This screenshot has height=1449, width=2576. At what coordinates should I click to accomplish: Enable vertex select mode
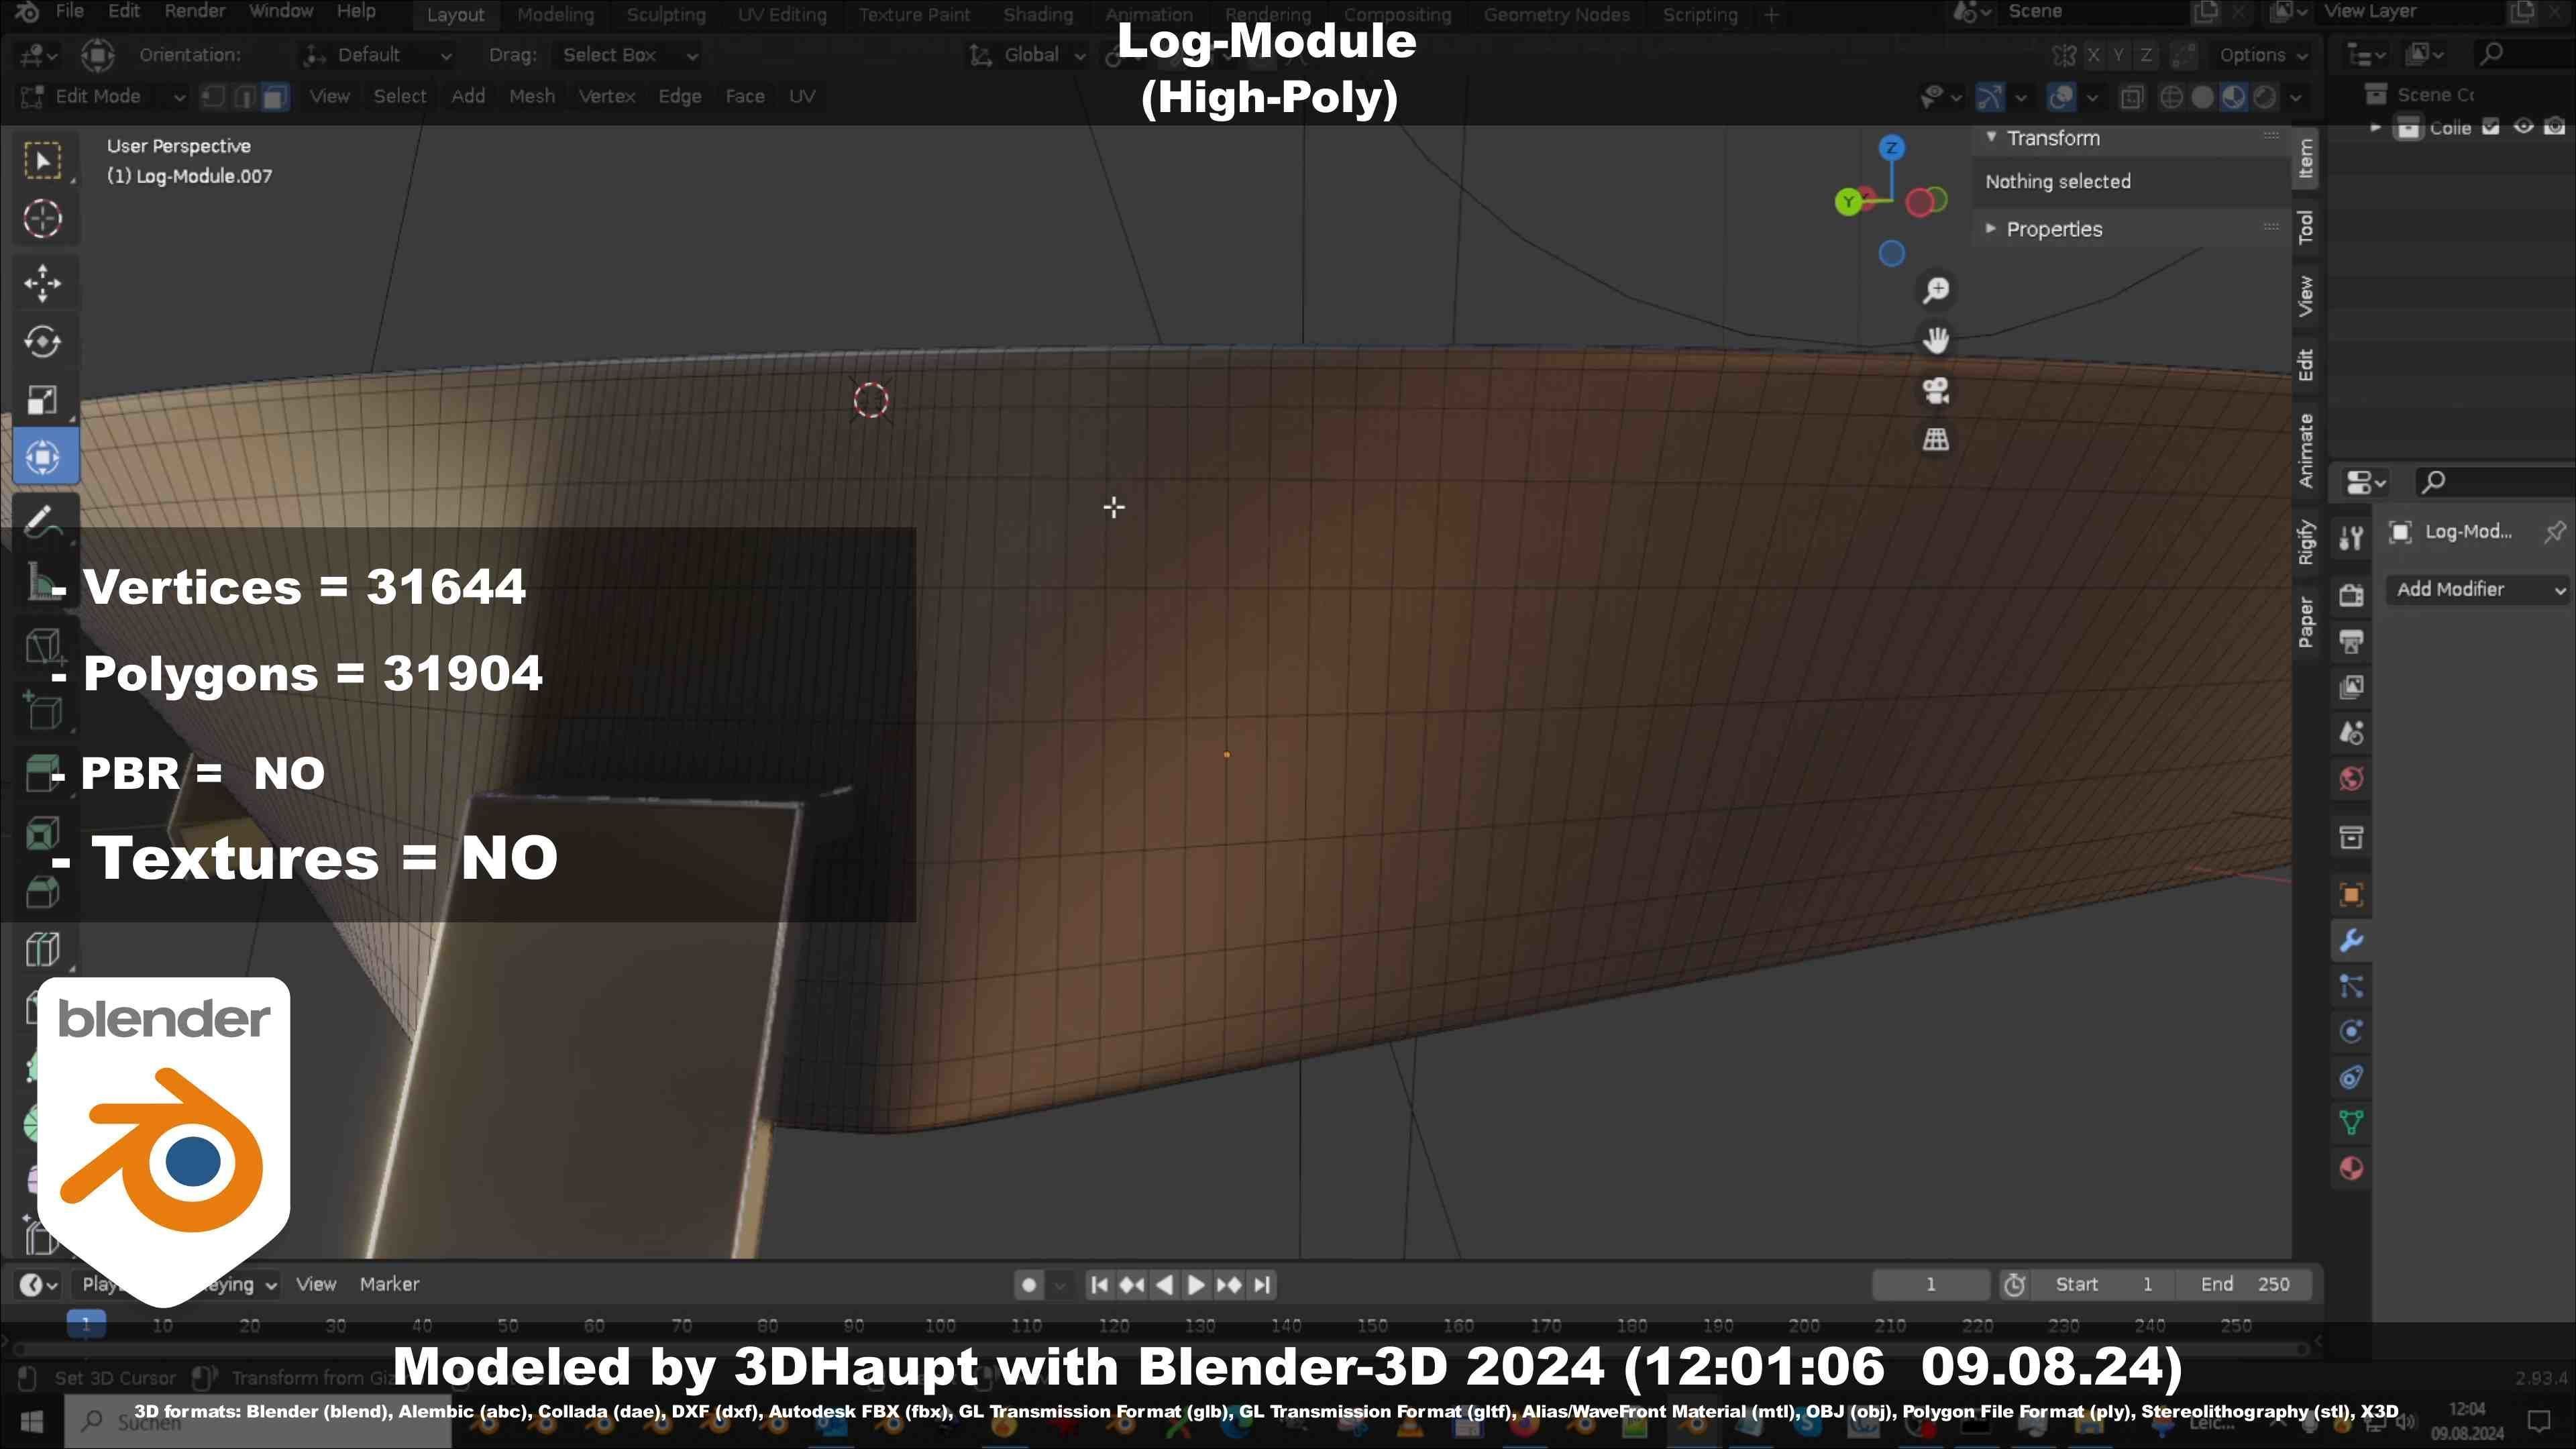[213, 96]
